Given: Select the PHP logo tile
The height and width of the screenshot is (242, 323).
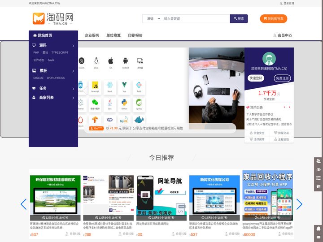Looking at the screenshot, I should pos(109,120).
